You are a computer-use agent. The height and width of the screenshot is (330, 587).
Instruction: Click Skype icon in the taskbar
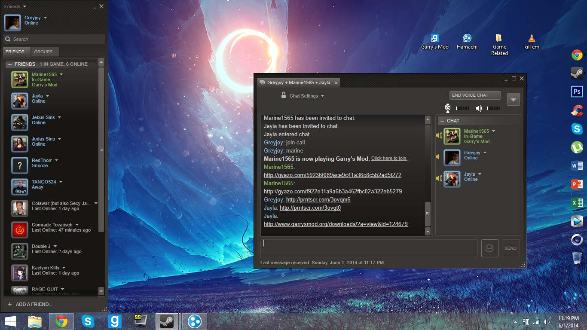tap(88, 321)
